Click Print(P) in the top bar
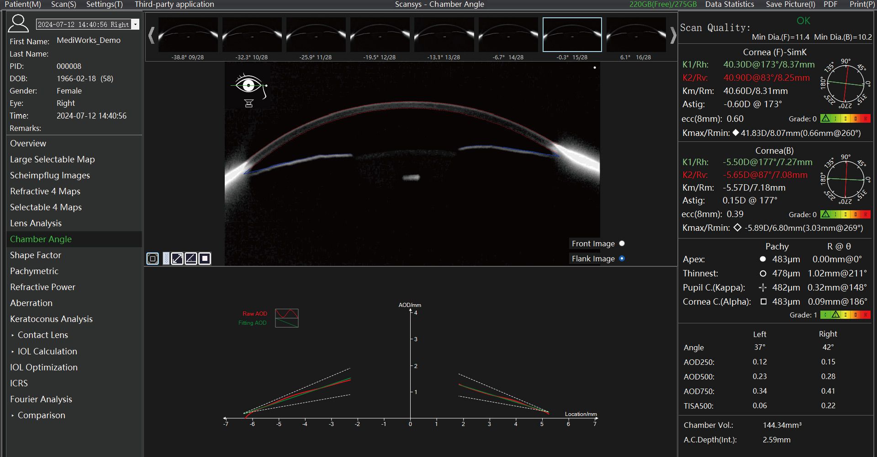 pos(861,4)
